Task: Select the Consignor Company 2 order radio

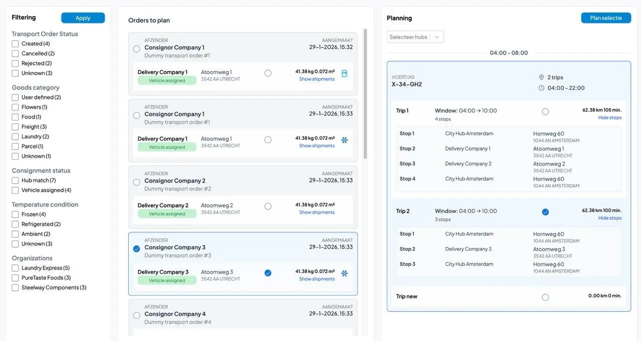Action: [137, 182]
